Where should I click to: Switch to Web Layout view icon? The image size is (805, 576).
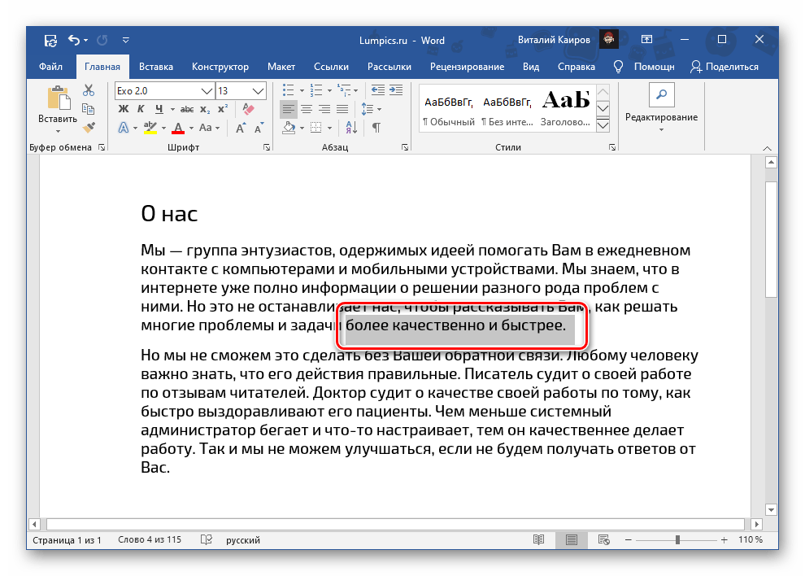(603, 539)
